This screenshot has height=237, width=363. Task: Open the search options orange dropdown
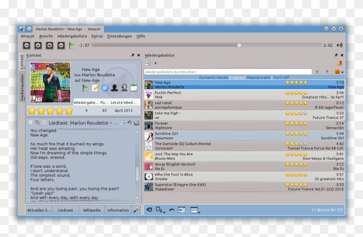[339, 72]
